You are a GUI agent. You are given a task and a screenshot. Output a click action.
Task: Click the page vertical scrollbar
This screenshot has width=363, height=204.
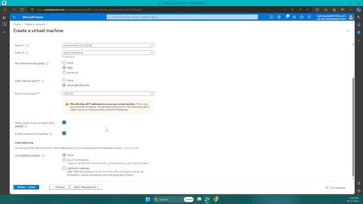[353, 127]
